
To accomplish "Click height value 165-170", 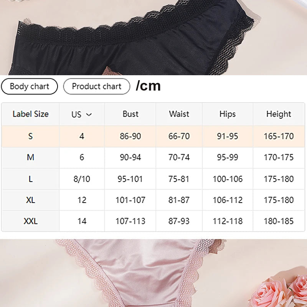I will (279, 136).
